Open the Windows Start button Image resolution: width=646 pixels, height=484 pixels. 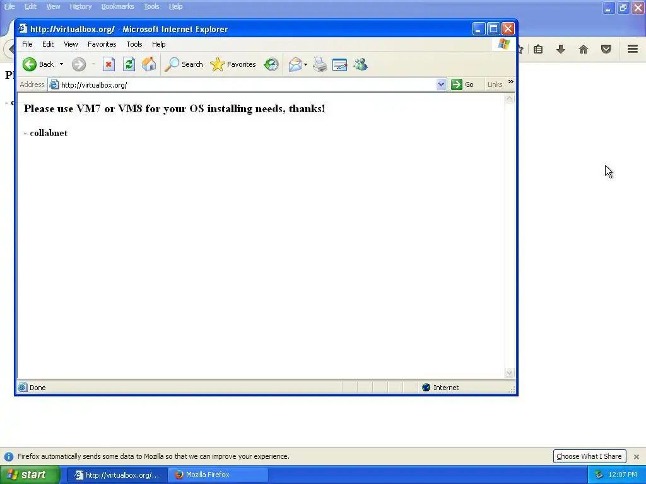[30, 475]
